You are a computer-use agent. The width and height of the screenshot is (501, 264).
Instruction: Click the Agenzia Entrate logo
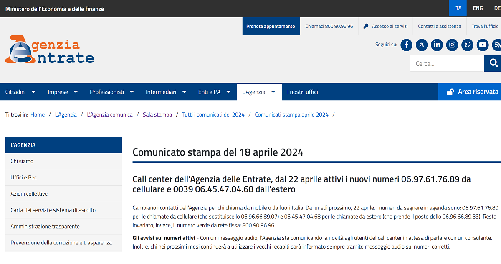(x=49, y=49)
